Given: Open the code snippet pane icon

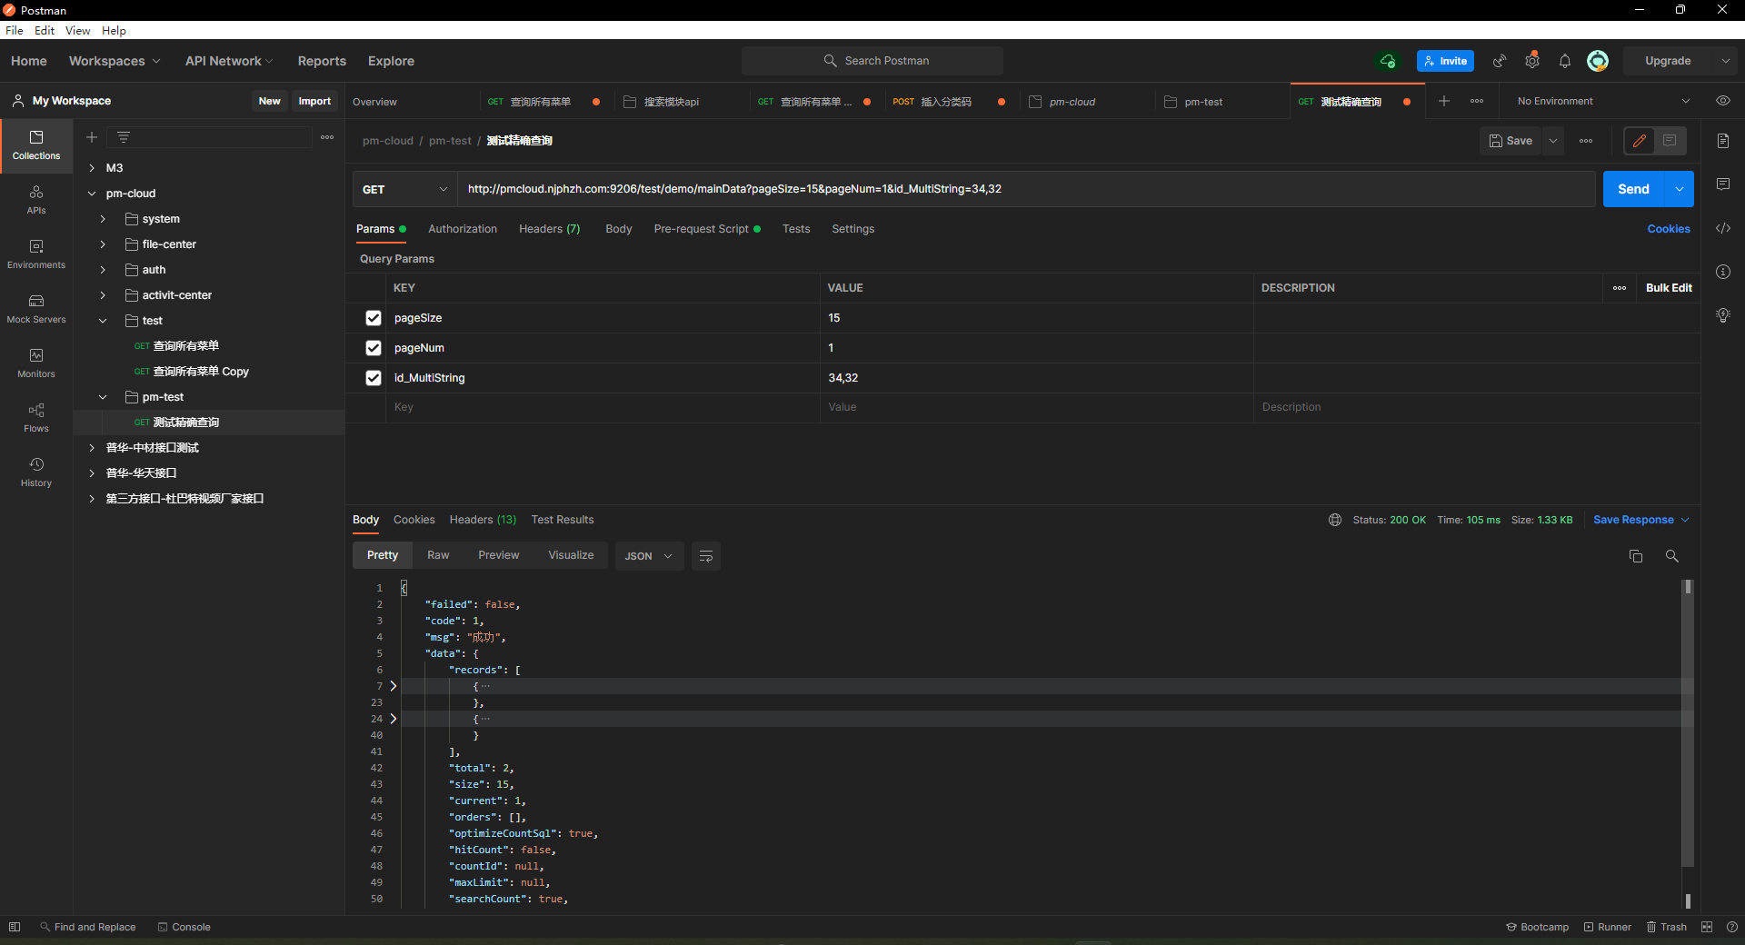Looking at the screenshot, I should 1723,228.
